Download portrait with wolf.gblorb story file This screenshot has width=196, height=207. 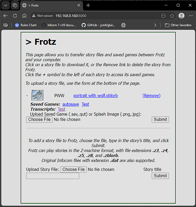pyautogui.click(x=96, y=96)
